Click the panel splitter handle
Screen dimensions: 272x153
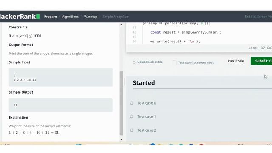[x=125, y=82]
